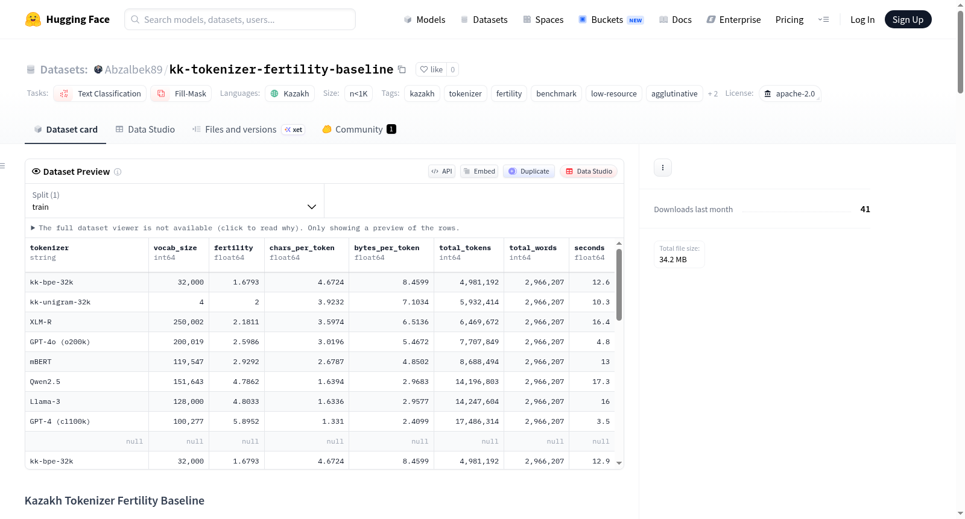Click the info icon beside Dataset Preview
965x519 pixels.
118,172
